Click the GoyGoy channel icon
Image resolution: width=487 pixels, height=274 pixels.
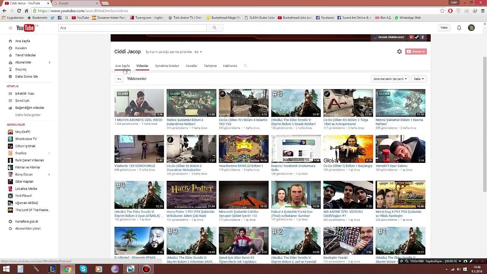[x=11, y=153]
